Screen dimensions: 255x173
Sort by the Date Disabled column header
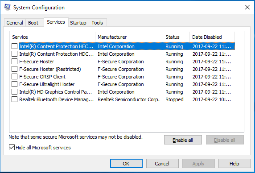[212, 37]
